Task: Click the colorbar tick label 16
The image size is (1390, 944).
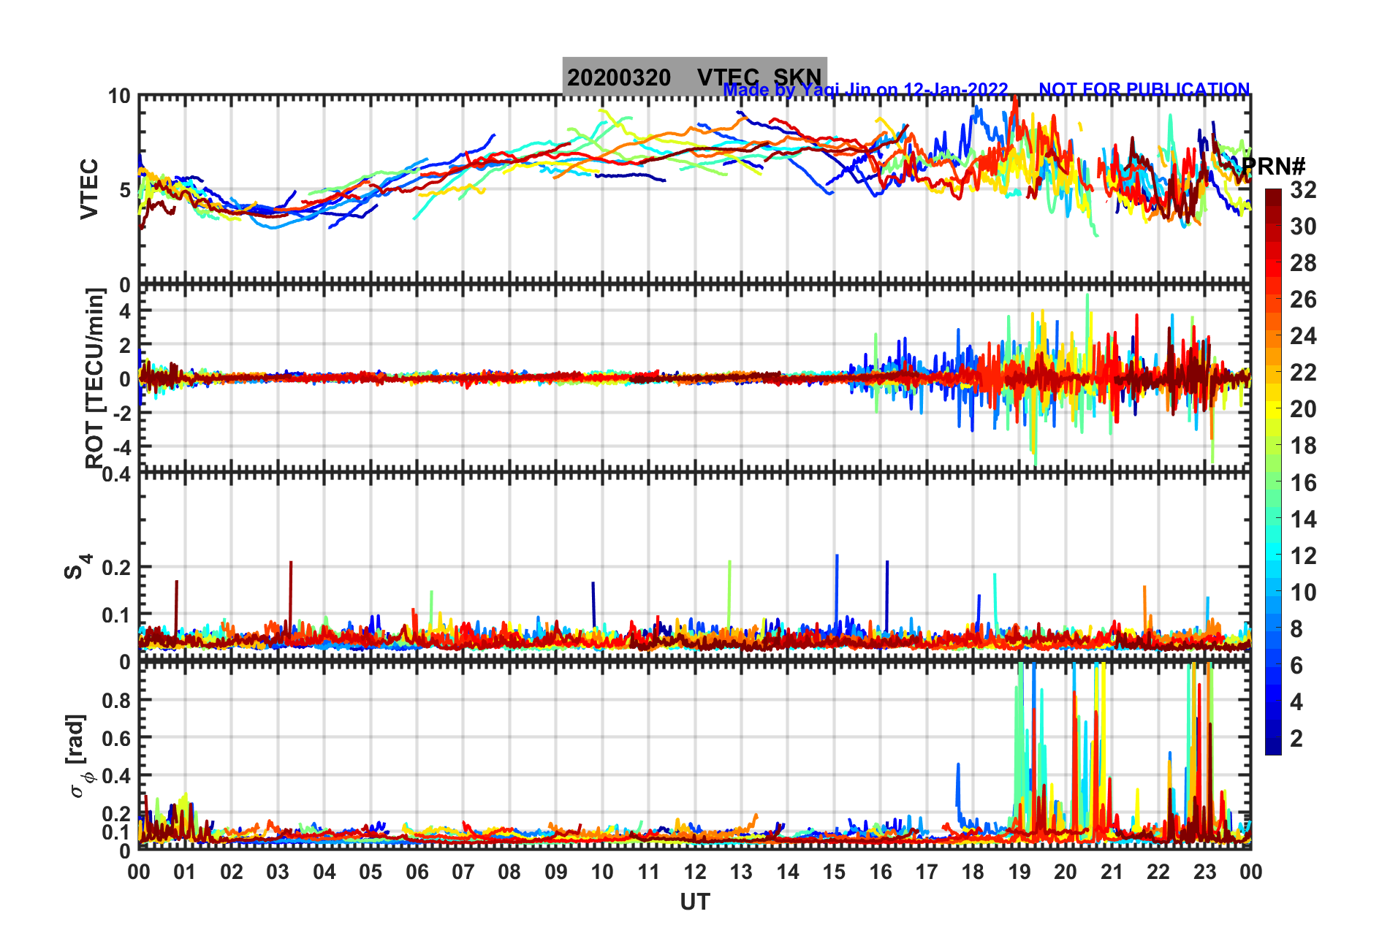Action: [x=1303, y=483]
